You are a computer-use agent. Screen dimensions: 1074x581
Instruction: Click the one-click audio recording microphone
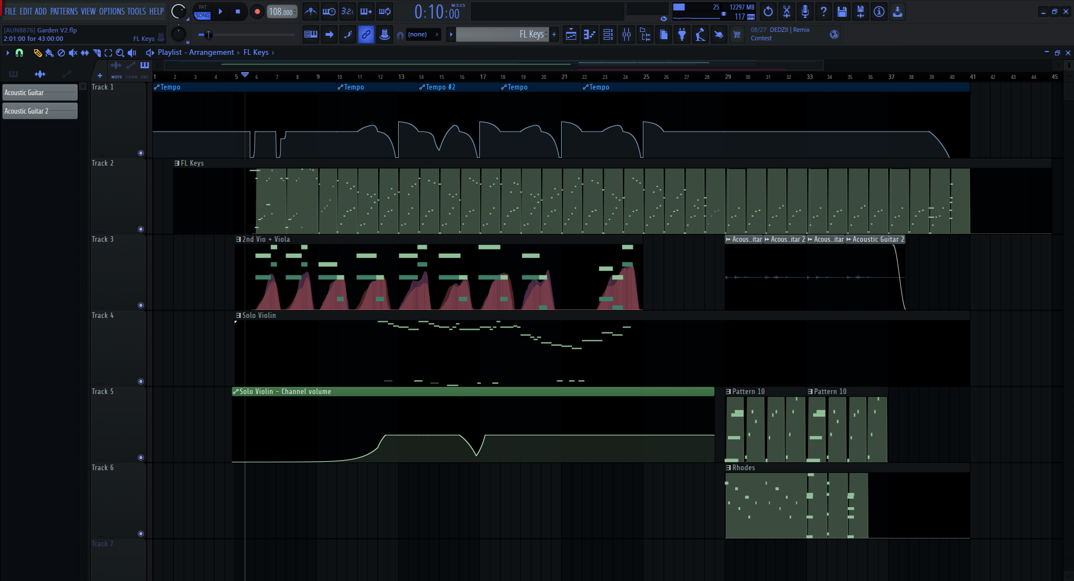pos(805,11)
